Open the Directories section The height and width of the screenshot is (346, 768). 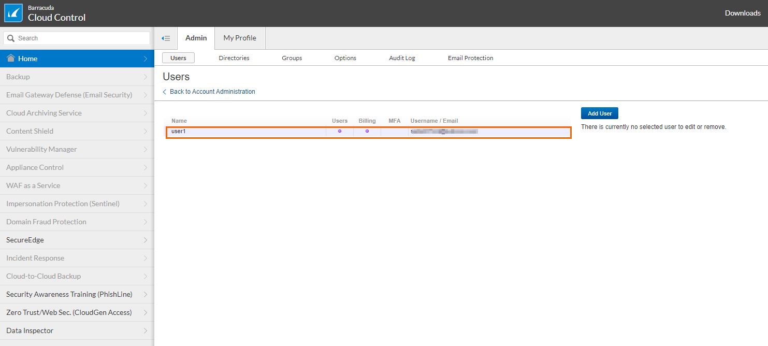click(234, 58)
